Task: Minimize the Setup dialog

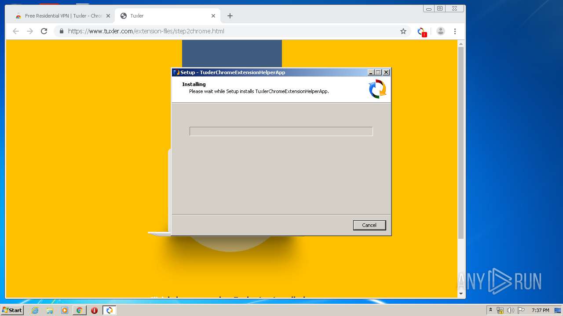Action: pyautogui.click(x=371, y=72)
